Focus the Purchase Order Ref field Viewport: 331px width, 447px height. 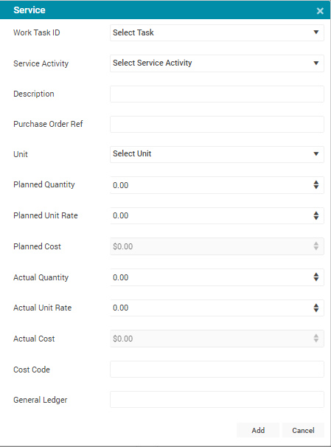coord(217,124)
